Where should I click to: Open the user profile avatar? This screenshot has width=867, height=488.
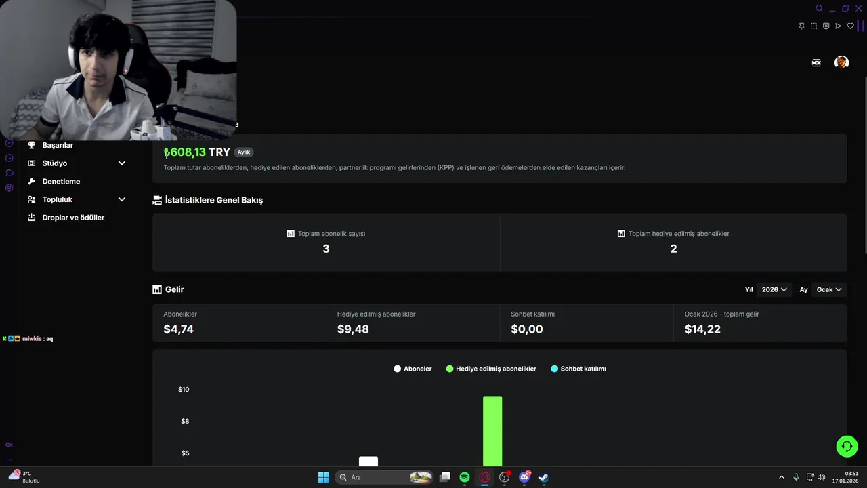tap(841, 62)
